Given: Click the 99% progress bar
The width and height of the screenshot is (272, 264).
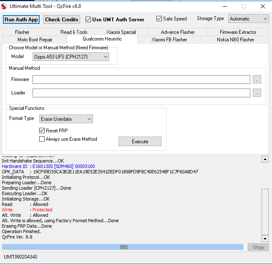Looking at the screenshot, I should [123, 247].
